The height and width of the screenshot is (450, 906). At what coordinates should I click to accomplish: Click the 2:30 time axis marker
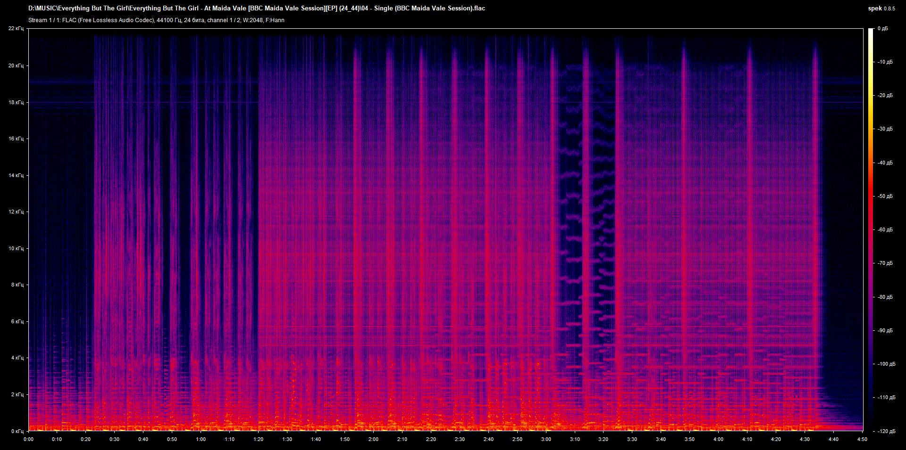(460, 439)
